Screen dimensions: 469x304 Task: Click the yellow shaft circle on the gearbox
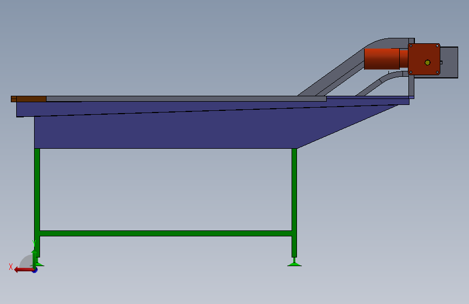(x=427, y=63)
